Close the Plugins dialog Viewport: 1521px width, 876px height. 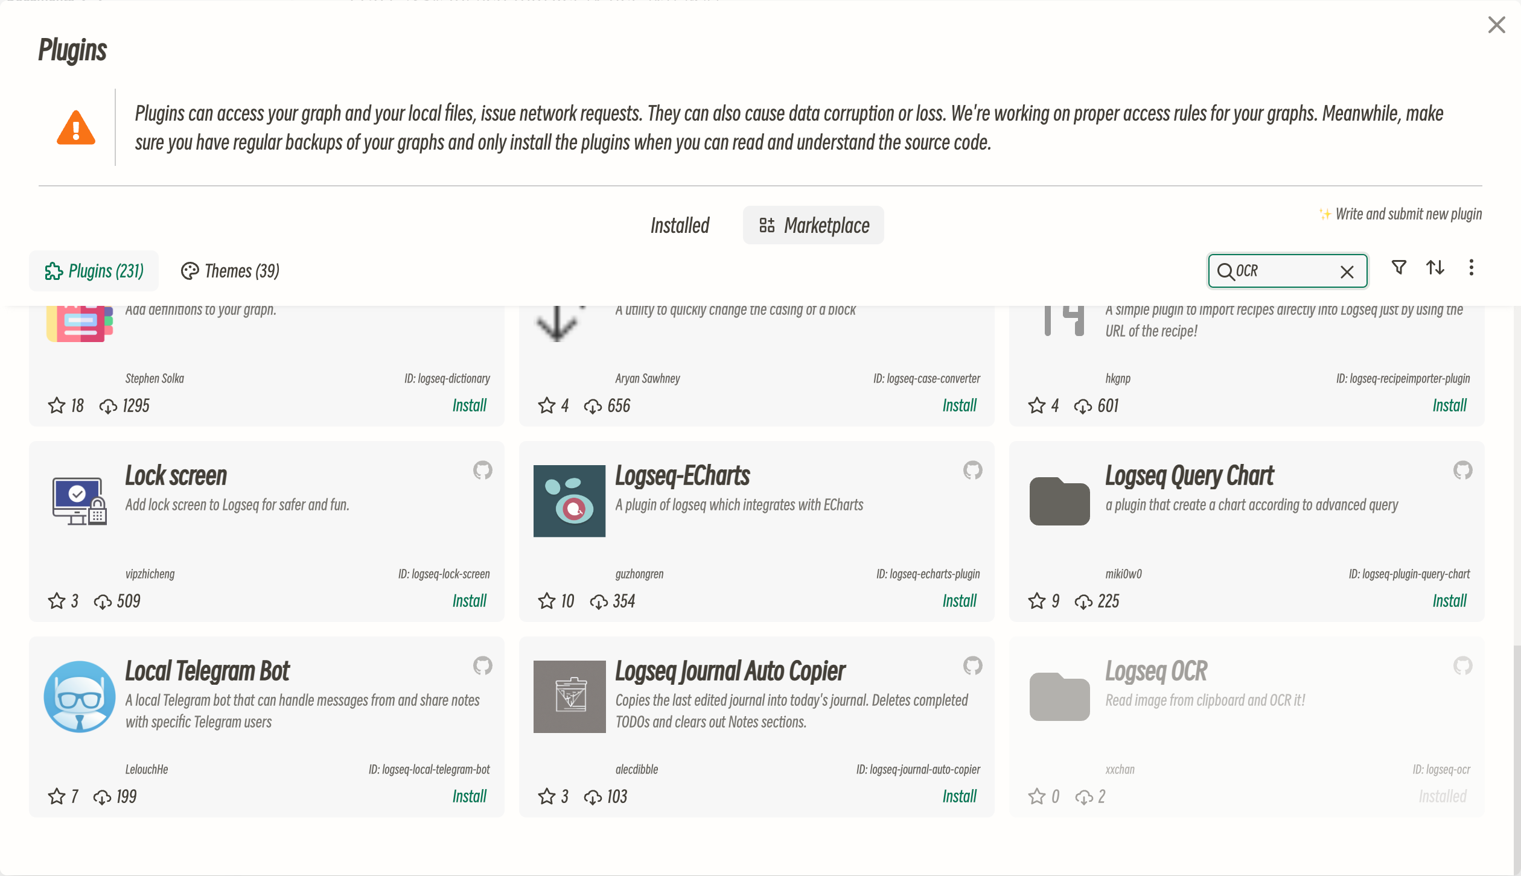click(x=1497, y=25)
